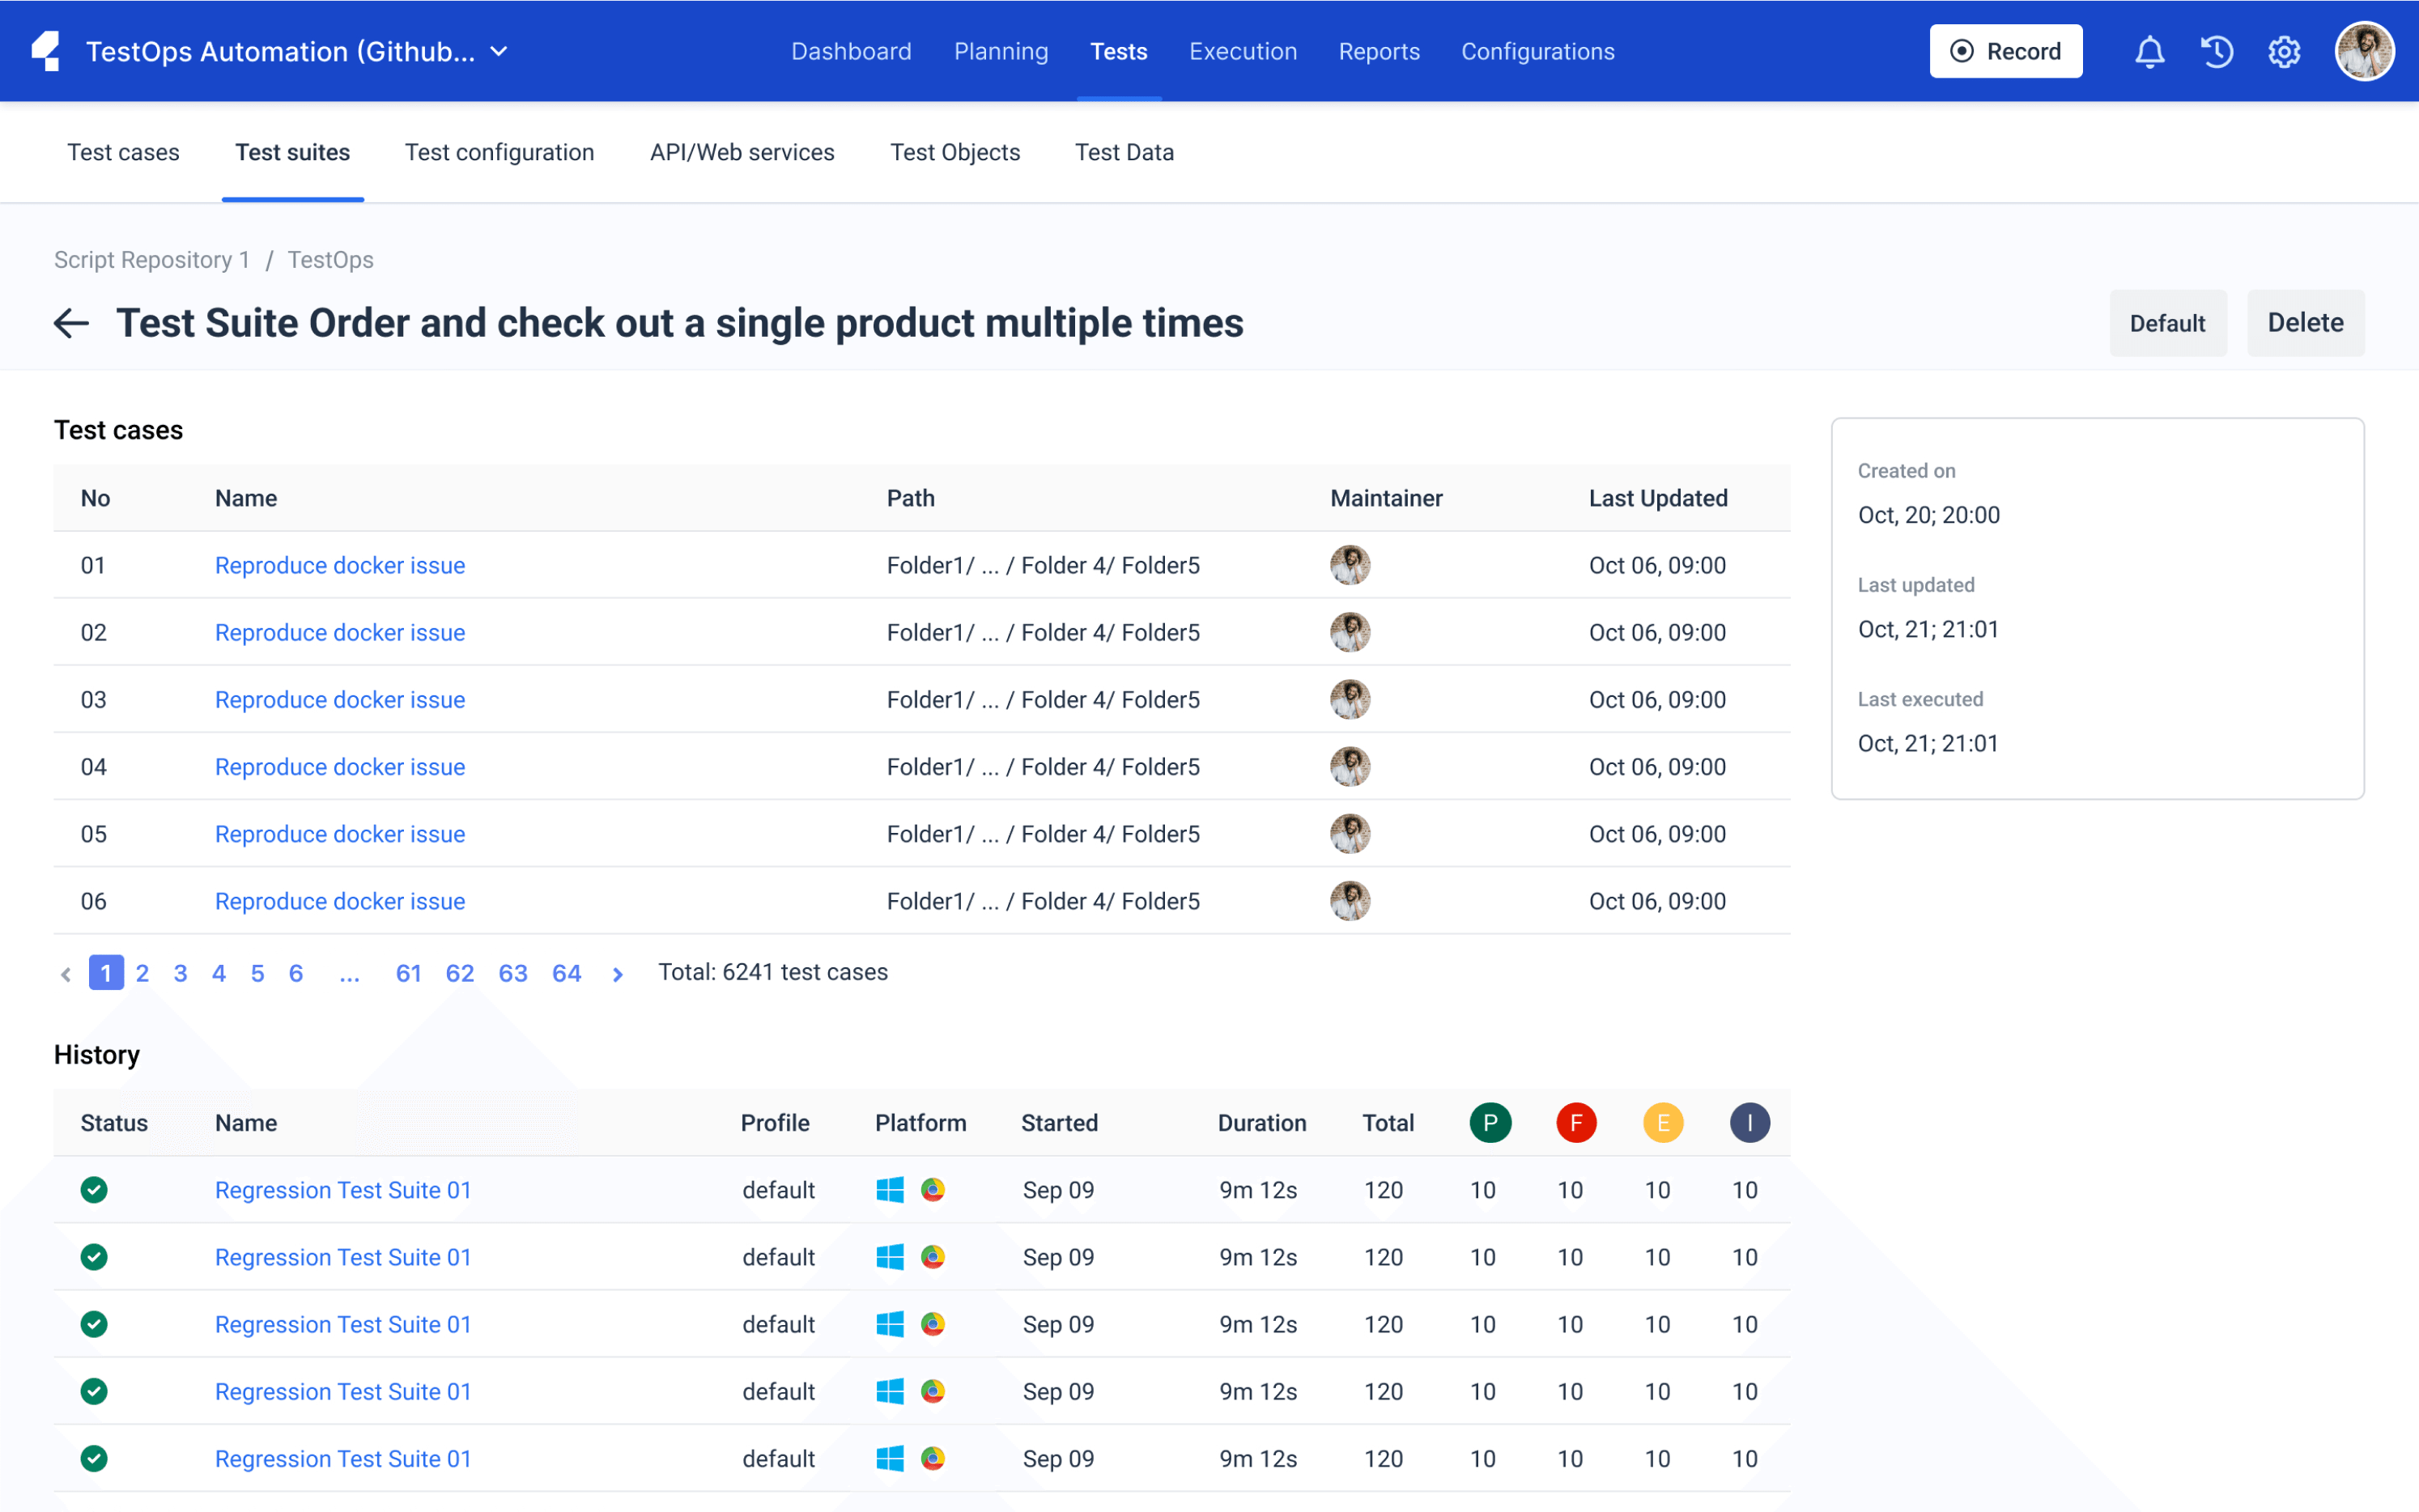Click maintainer avatar in row 05
Image resolution: width=2419 pixels, height=1512 pixels.
[x=1350, y=833]
